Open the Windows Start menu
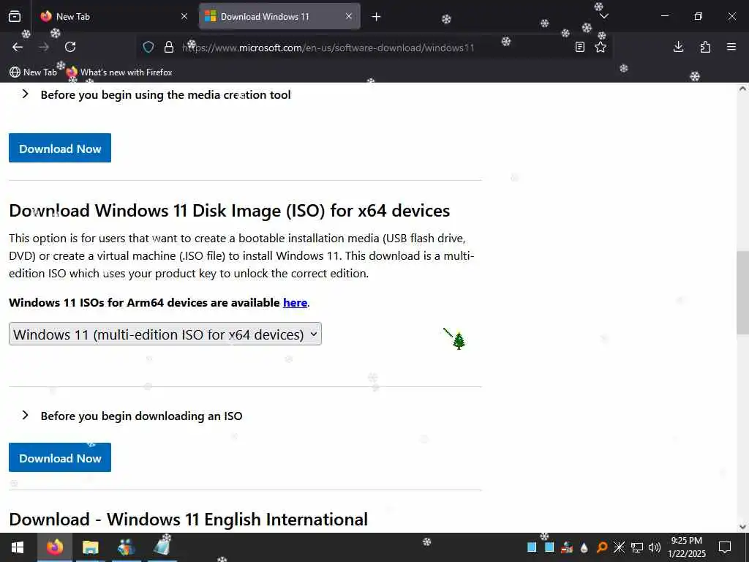This screenshot has width=749, height=562. click(18, 547)
